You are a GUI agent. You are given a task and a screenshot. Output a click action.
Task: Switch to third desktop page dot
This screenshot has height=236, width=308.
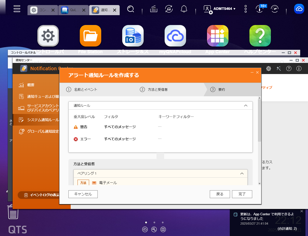pyautogui.click(x=163, y=223)
